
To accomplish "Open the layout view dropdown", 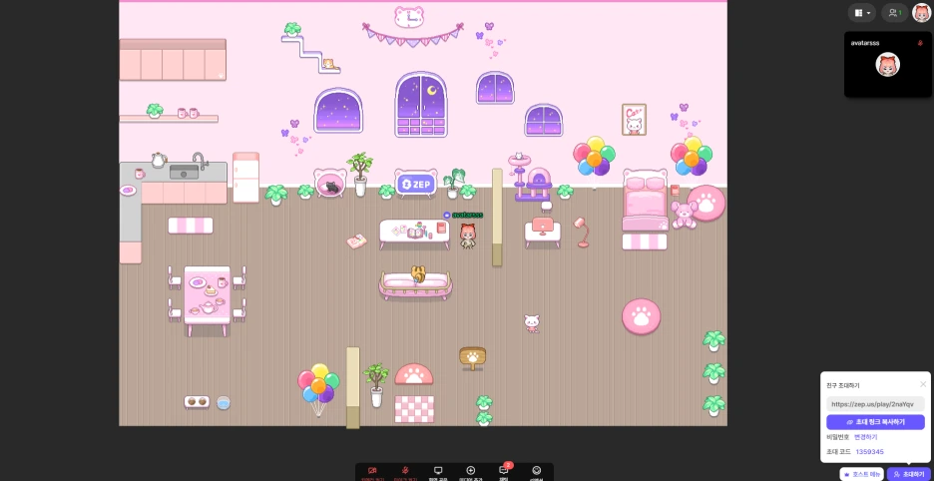I will (x=862, y=13).
